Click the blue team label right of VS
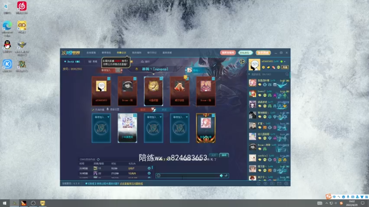 click(164, 109)
